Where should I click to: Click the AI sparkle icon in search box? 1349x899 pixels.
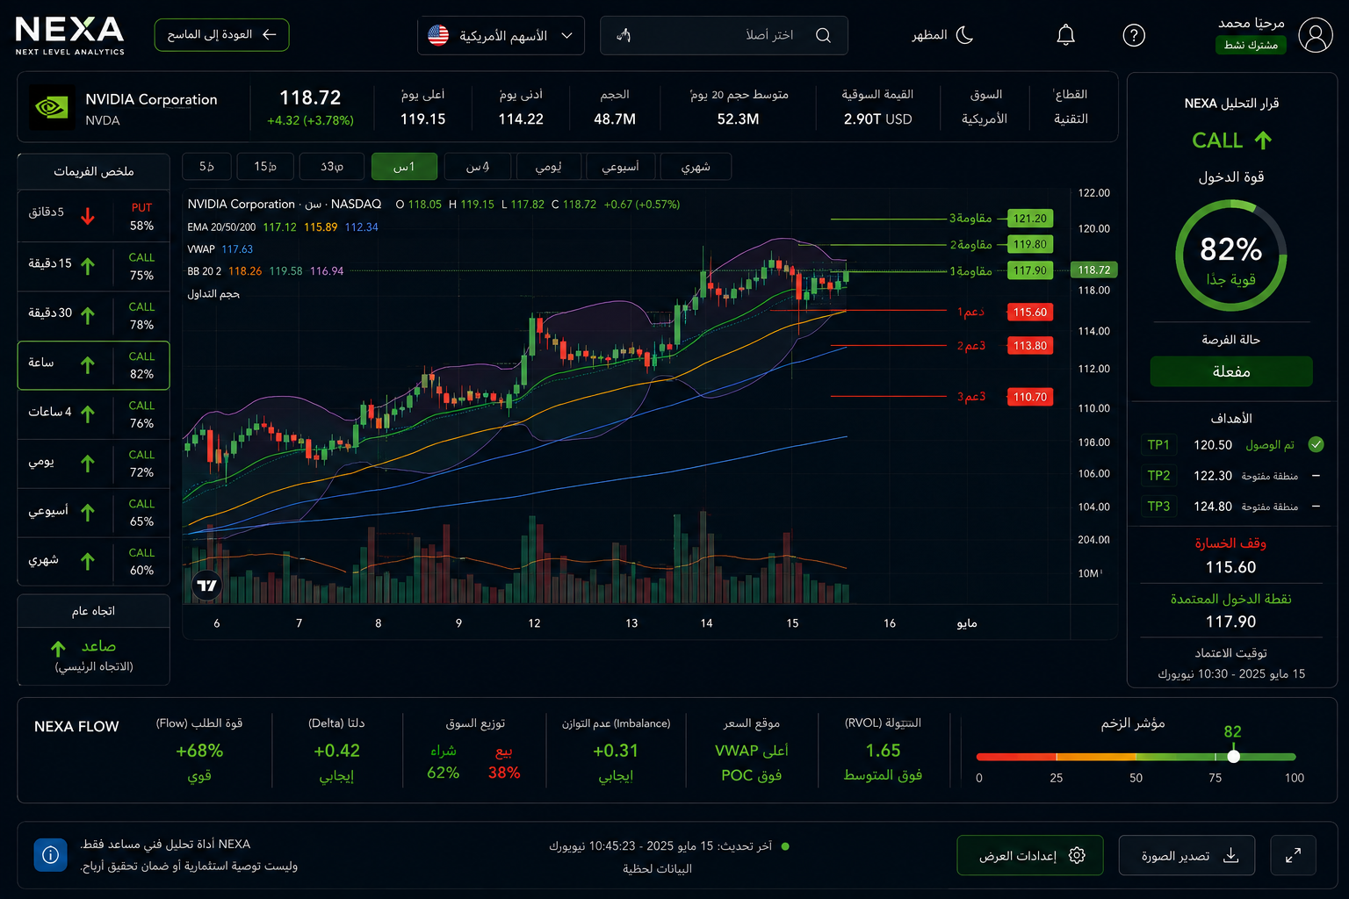[x=624, y=35]
